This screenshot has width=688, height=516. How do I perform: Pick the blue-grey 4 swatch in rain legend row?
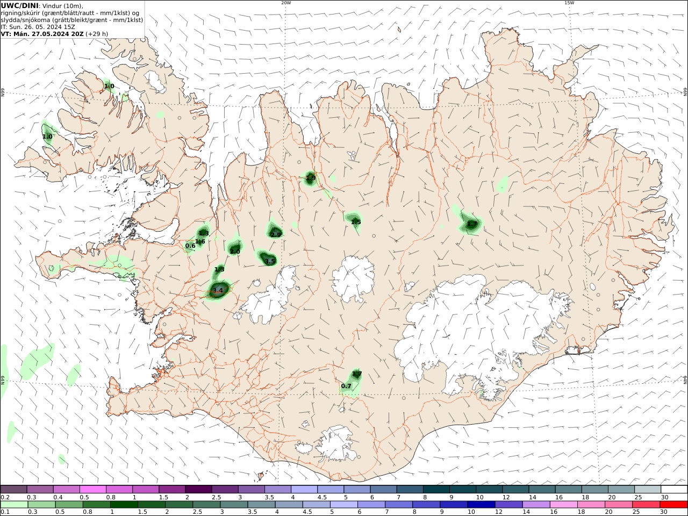289,504
